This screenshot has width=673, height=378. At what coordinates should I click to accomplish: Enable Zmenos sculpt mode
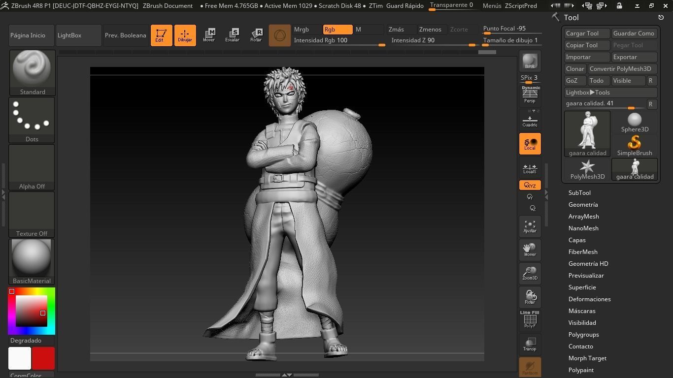432,30
